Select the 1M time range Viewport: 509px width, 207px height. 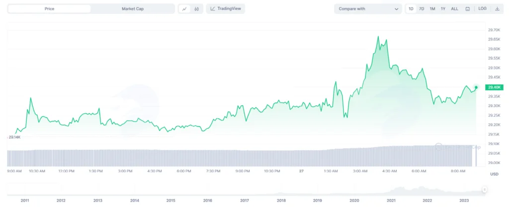click(x=432, y=9)
